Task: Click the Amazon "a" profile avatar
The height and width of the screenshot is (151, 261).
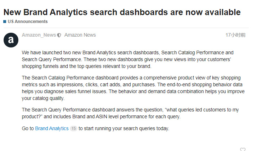Action: coord(11,40)
